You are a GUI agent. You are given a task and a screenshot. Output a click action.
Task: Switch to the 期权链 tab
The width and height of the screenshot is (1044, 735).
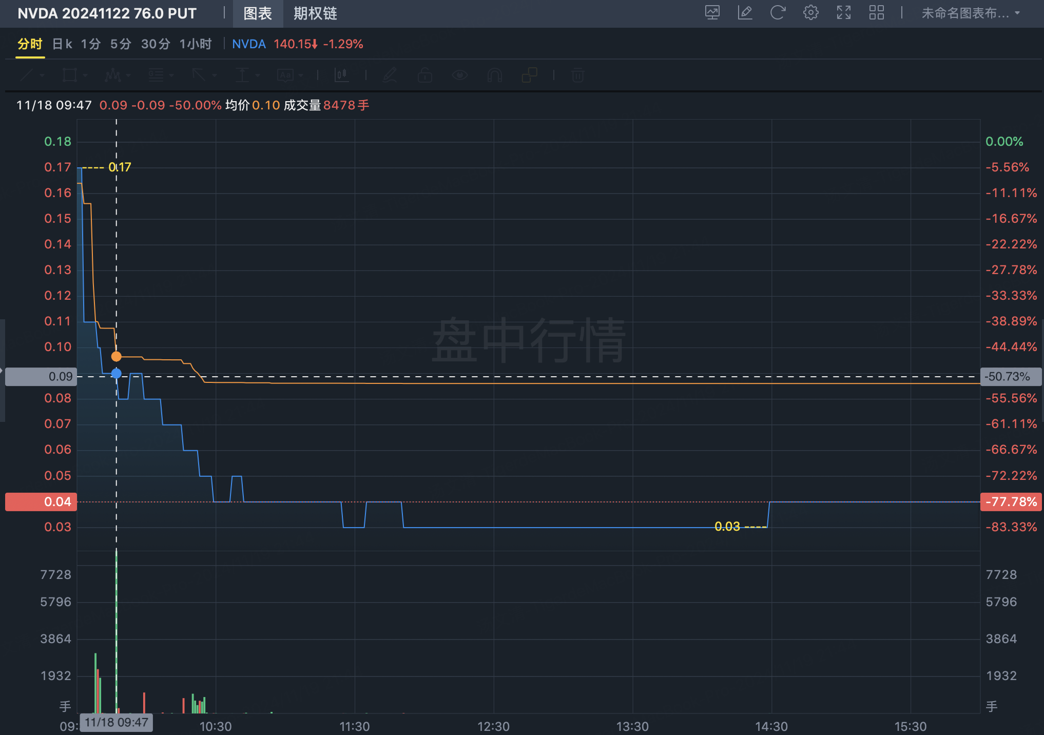(315, 13)
